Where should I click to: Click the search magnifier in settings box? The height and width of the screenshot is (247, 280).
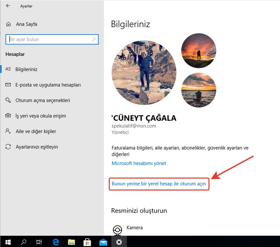pos(94,39)
